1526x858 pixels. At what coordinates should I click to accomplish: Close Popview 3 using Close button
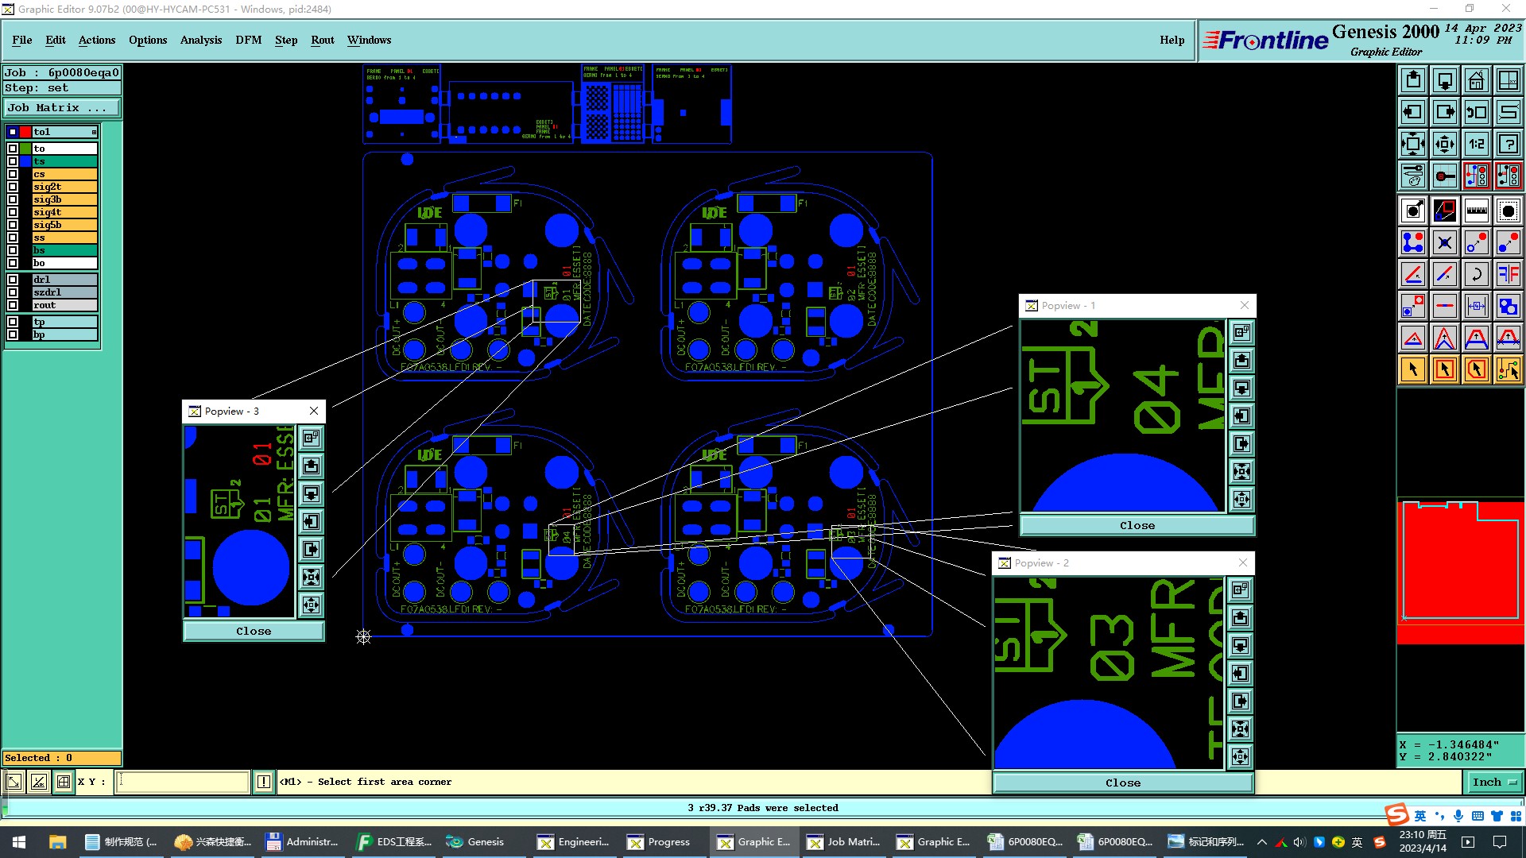point(254,631)
